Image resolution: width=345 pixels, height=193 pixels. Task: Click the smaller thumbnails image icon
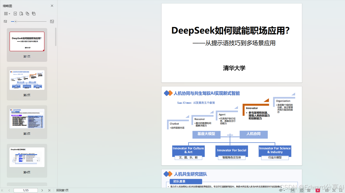coord(5,22)
